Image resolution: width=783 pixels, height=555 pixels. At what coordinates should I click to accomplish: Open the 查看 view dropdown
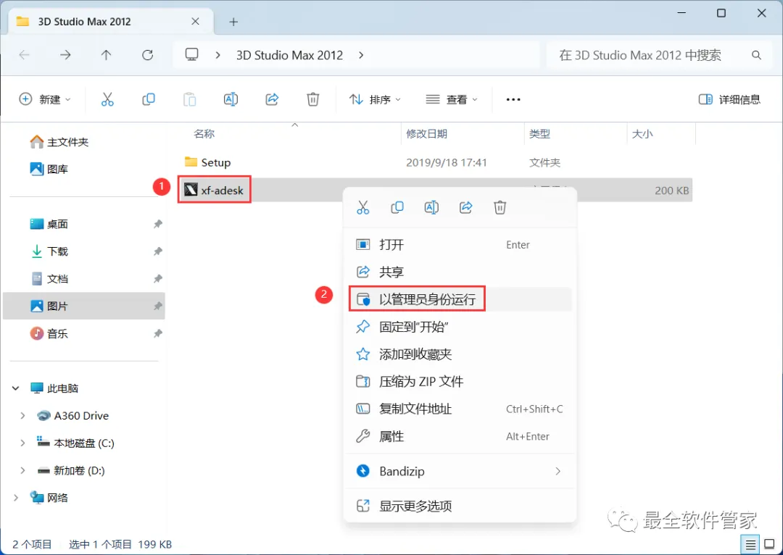[x=452, y=99]
